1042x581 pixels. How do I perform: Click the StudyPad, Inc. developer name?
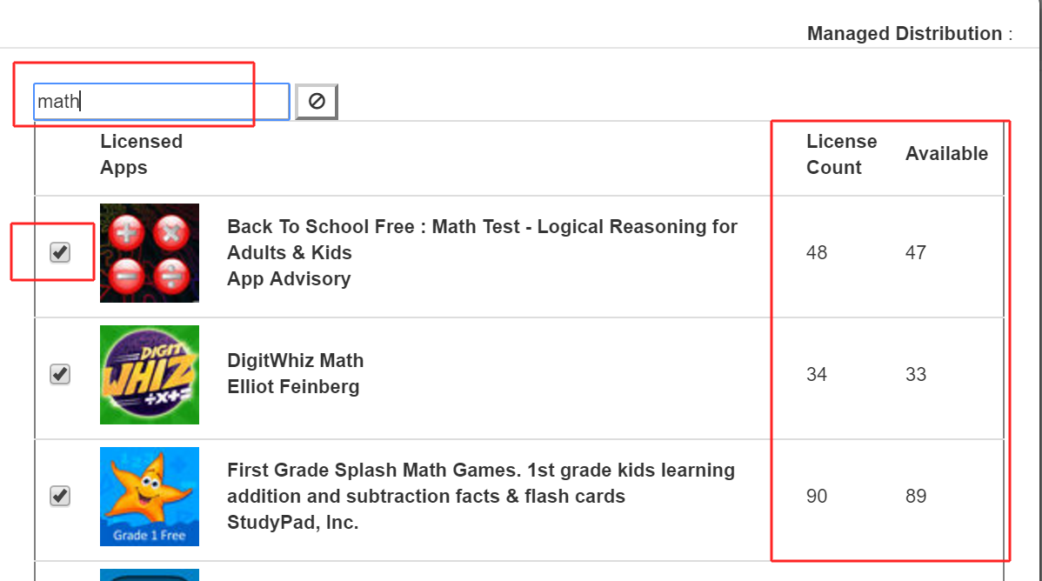(292, 523)
